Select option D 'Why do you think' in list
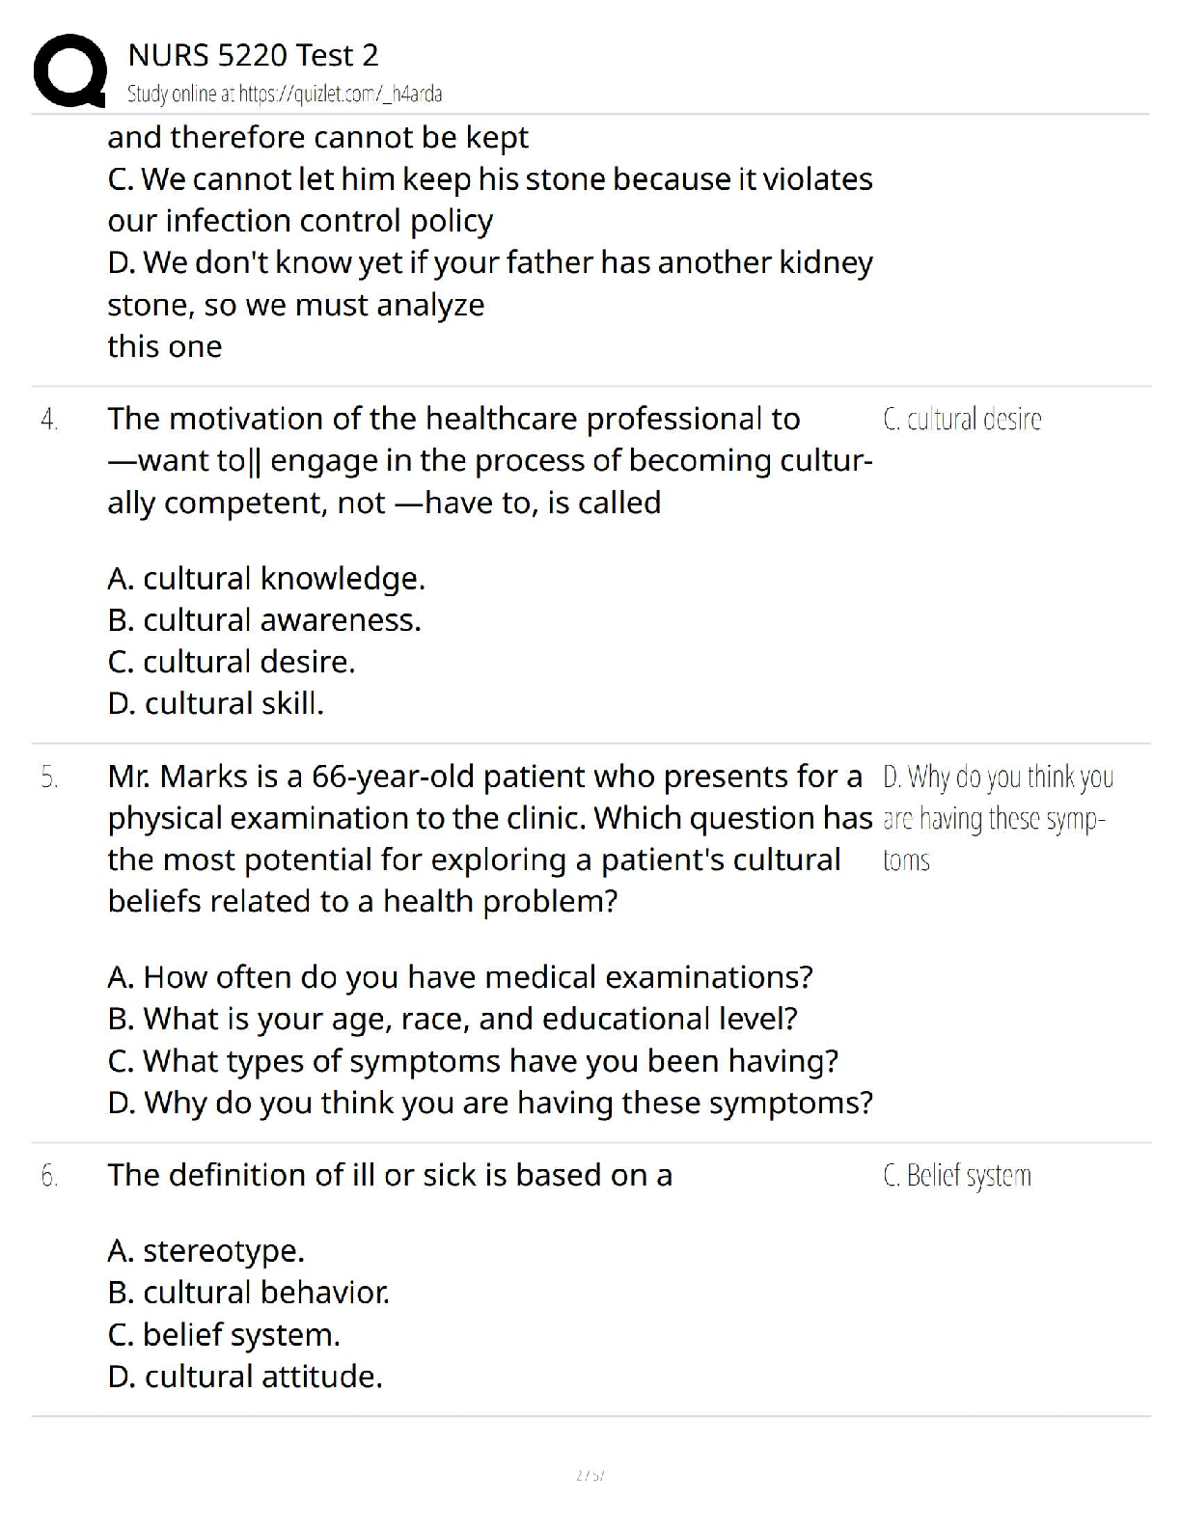 coord(490,1103)
